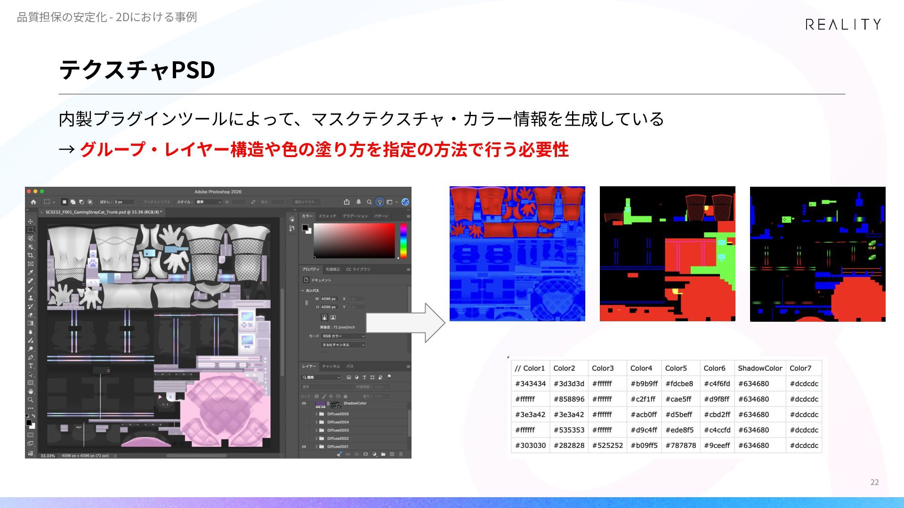Open the 8 bit/チャンネル dropdown
The height and width of the screenshot is (508, 904).
[343, 345]
